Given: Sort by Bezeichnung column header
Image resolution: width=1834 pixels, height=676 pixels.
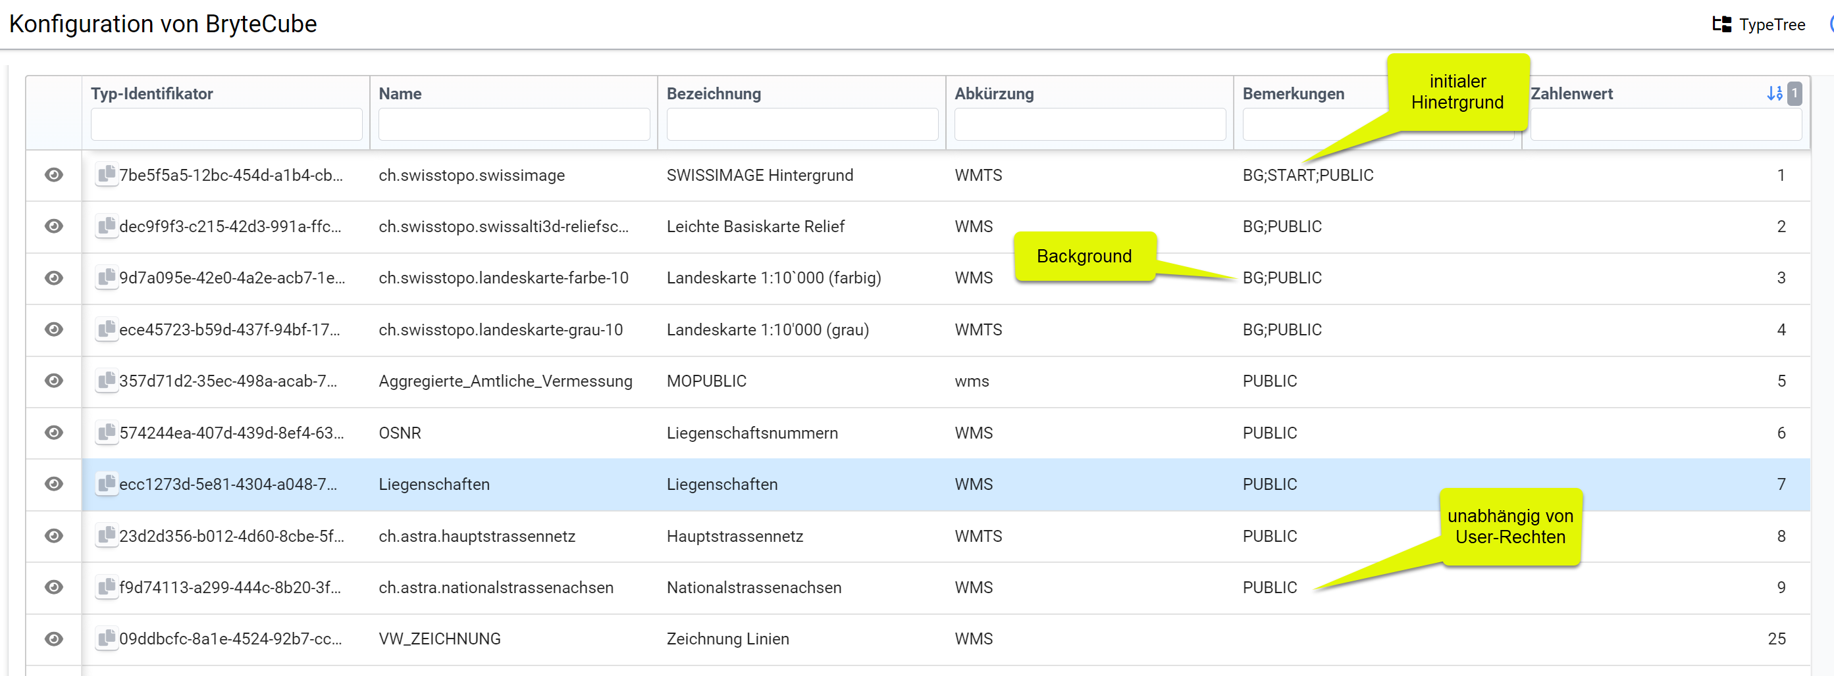Looking at the screenshot, I should pyautogui.click(x=714, y=94).
